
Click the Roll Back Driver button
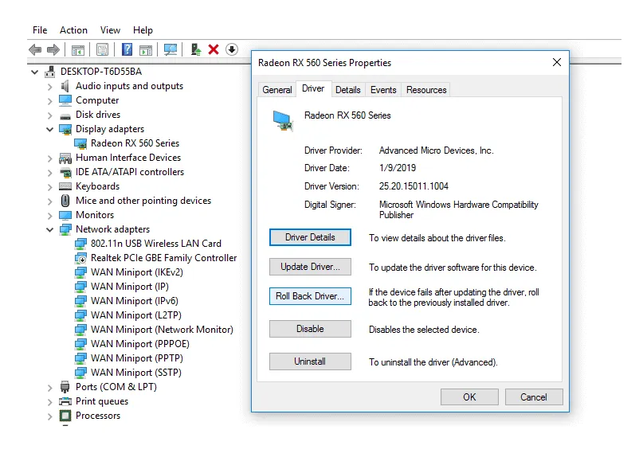pos(310,296)
